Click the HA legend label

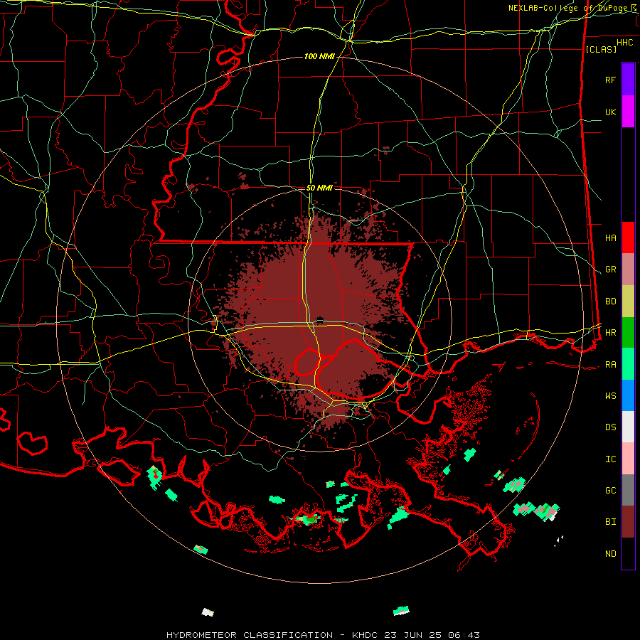click(x=610, y=238)
